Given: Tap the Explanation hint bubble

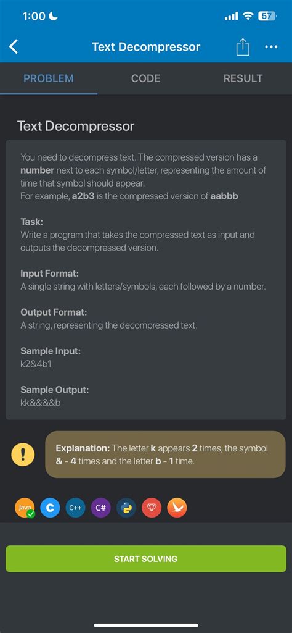Looking at the screenshot, I should point(166,455).
